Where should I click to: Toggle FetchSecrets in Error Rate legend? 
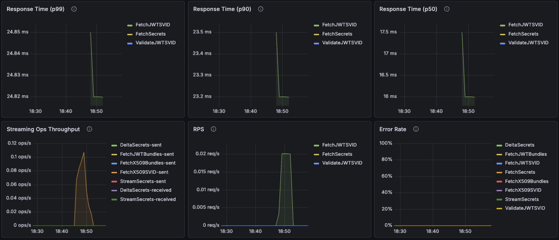coord(520,172)
